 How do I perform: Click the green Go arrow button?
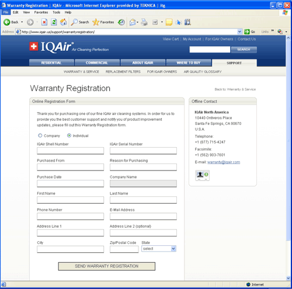(x=247, y=32)
